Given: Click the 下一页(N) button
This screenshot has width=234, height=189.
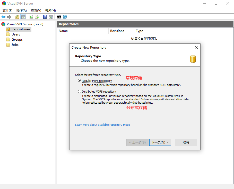Looking at the screenshot, I should click(x=160, y=142).
